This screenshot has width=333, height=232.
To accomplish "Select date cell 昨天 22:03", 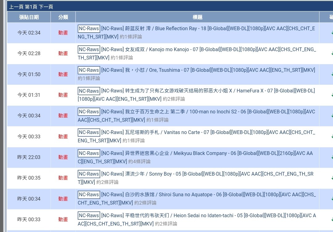I will tap(29, 157).
